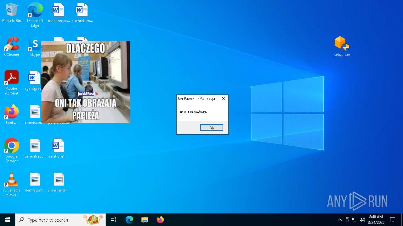The image size is (403, 226).
Task: Open Task View on the taskbar
Action: point(113,220)
